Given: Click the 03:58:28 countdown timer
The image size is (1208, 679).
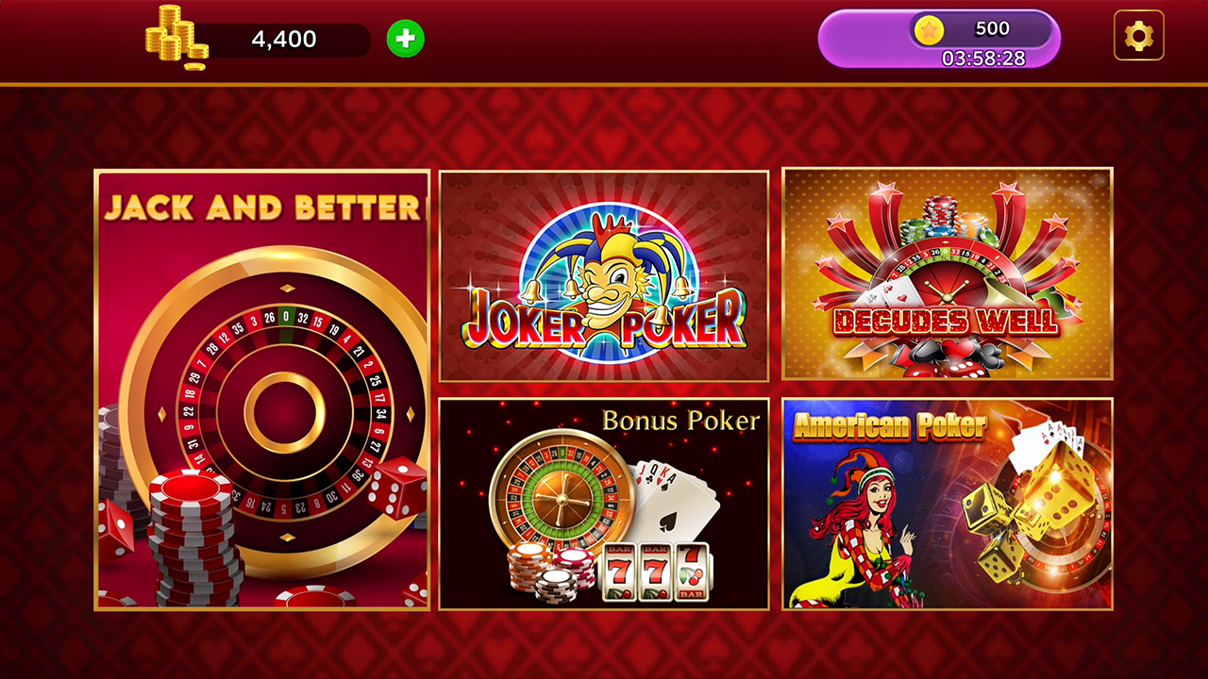Looking at the screenshot, I should pos(983,58).
